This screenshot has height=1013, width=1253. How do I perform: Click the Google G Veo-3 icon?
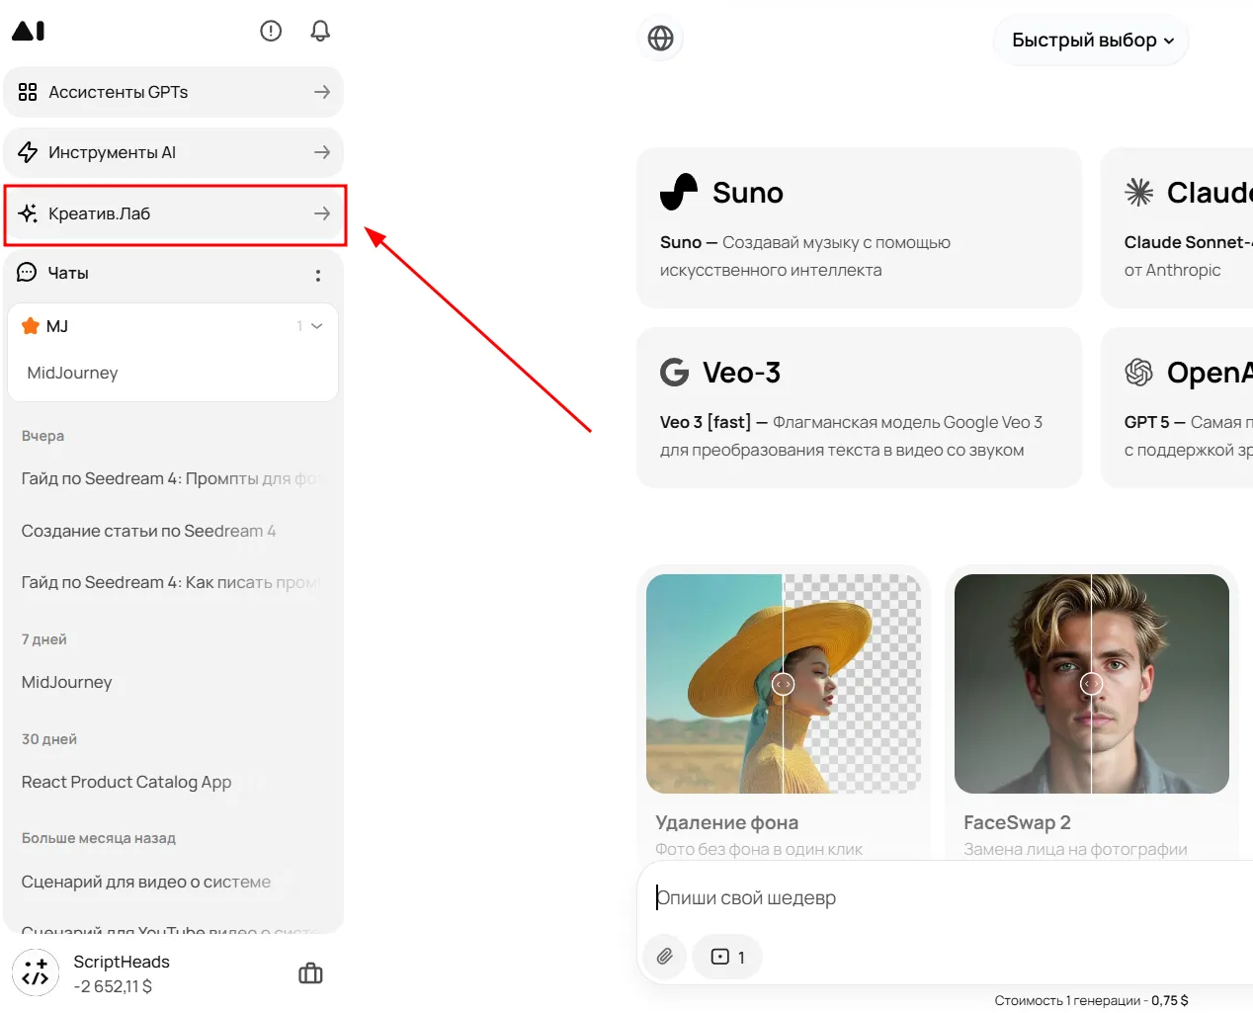point(675,373)
